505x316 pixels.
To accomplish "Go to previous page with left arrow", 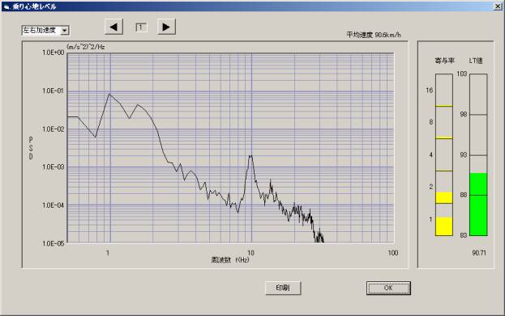I will pyautogui.click(x=113, y=27).
